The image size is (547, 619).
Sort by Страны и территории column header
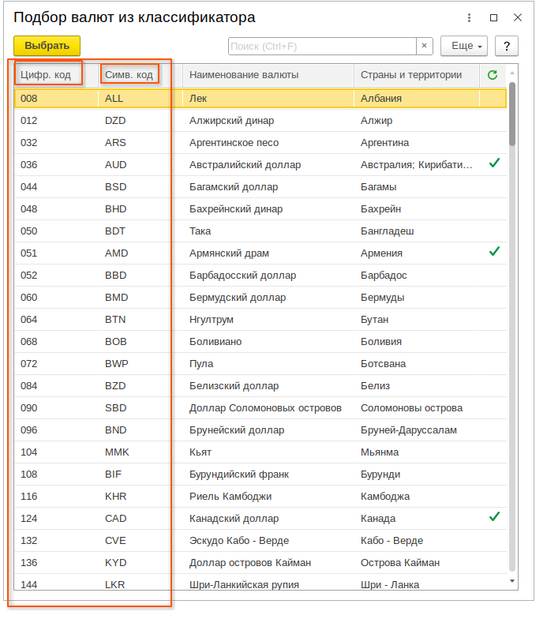(410, 75)
